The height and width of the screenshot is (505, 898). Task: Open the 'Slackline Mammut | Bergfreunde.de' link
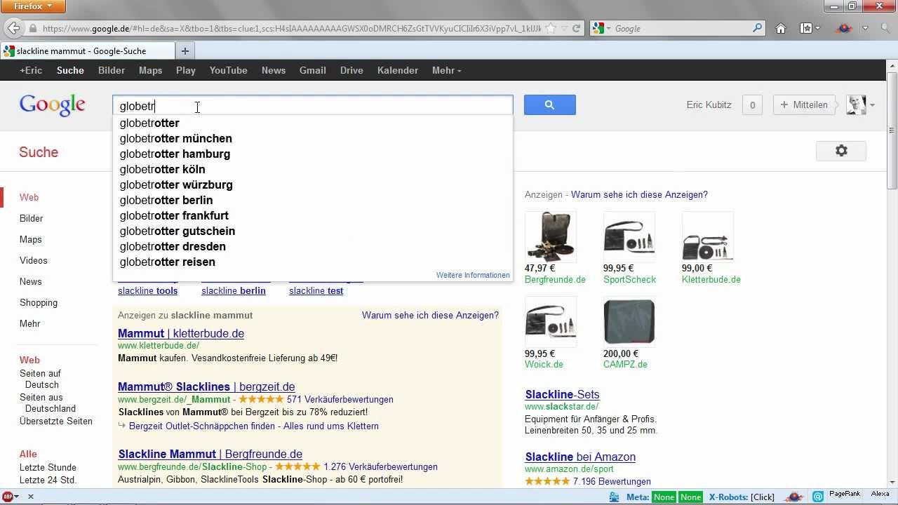pos(210,454)
